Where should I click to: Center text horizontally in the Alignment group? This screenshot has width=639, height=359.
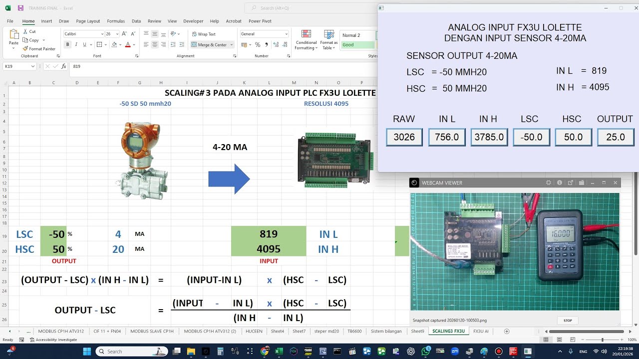click(x=155, y=44)
